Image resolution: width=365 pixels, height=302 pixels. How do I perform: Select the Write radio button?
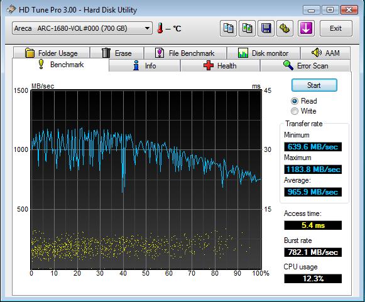(x=295, y=111)
